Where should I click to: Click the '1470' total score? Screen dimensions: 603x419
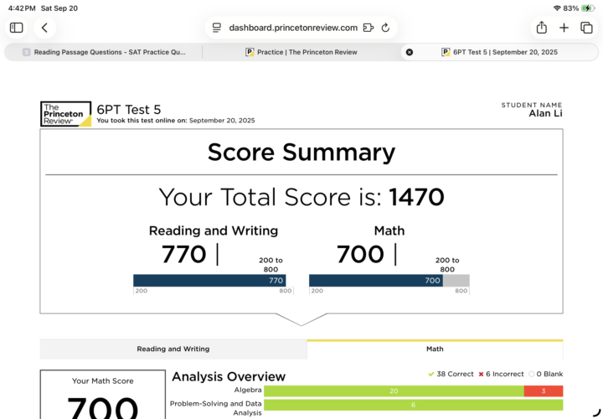(x=416, y=197)
